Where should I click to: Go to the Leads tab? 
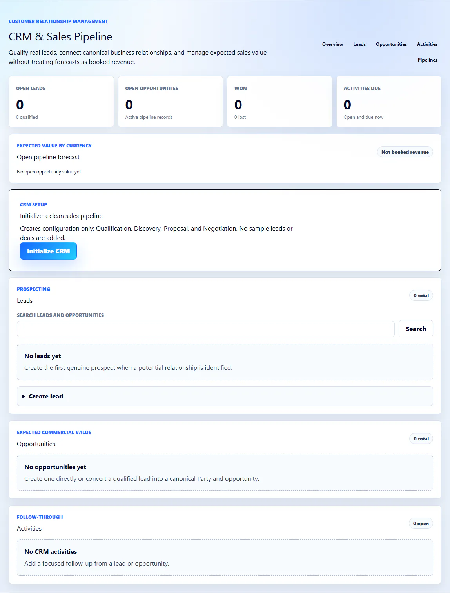pyautogui.click(x=359, y=44)
